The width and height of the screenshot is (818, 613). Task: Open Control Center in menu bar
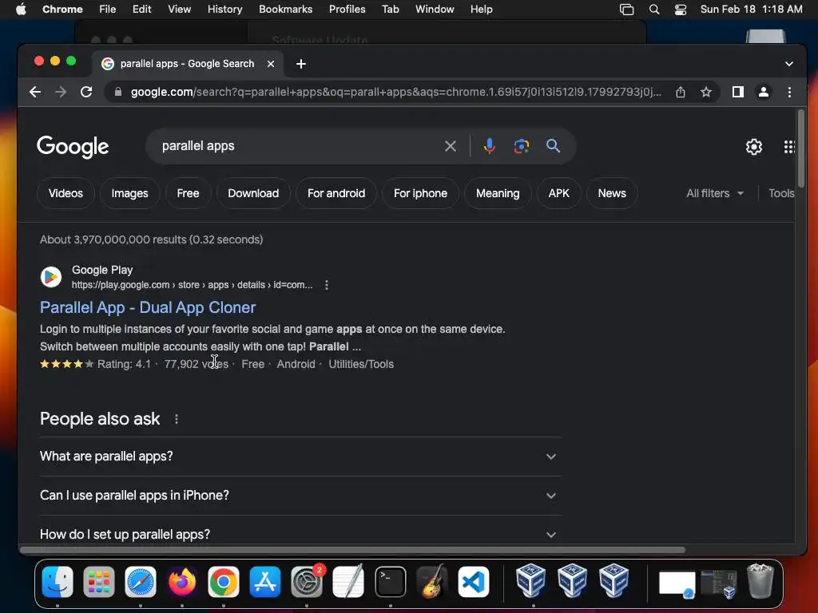[681, 10]
